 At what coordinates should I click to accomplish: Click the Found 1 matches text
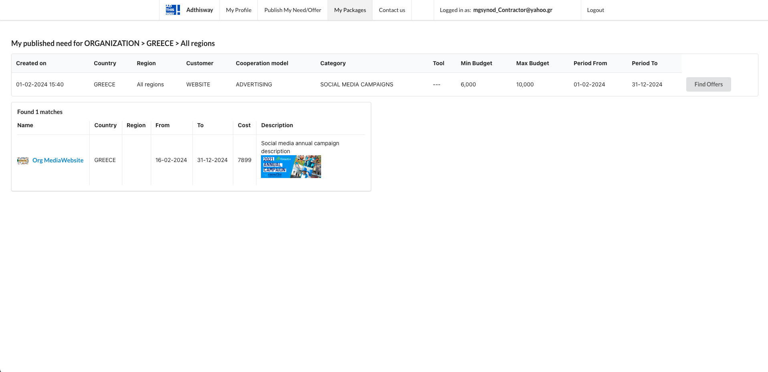[x=40, y=112]
